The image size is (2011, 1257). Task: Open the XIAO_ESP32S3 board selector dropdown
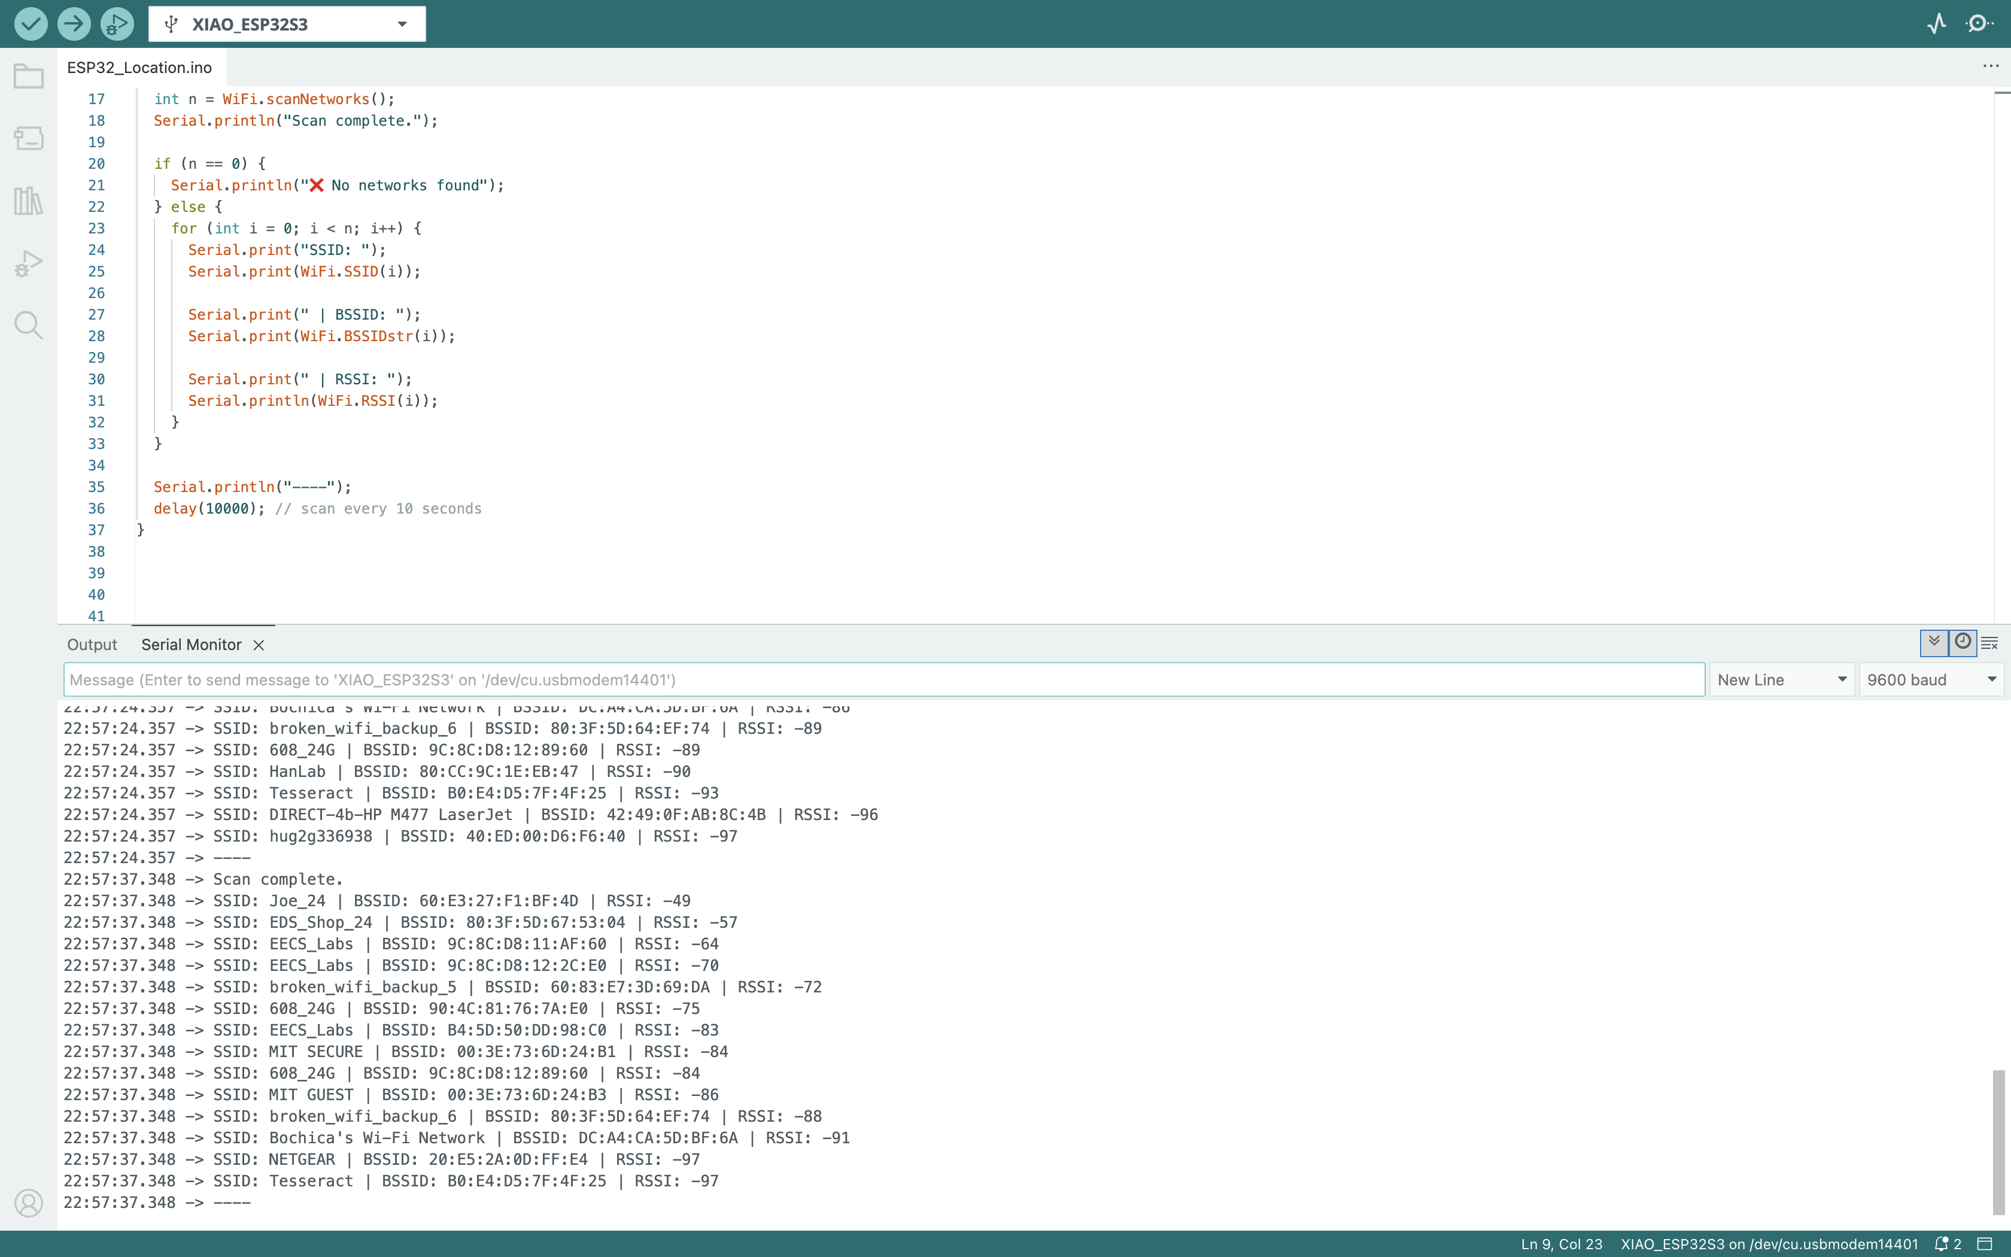click(287, 24)
